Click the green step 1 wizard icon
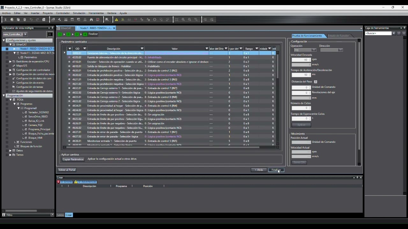Image resolution: width=408 pixels, height=229 pixels. point(60,34)
